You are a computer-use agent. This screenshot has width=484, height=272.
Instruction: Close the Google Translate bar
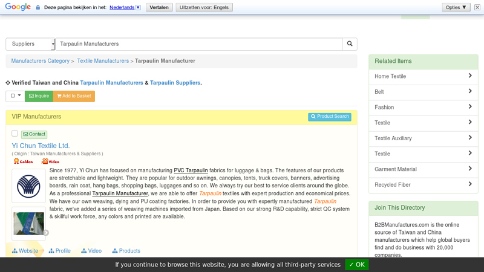477,7
